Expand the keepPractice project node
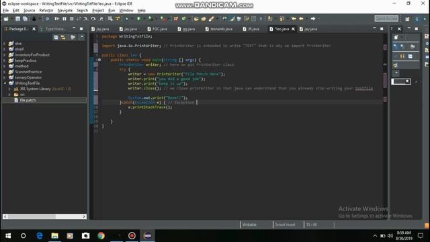Viewport: 430px width, 242px height. [5, 61]
